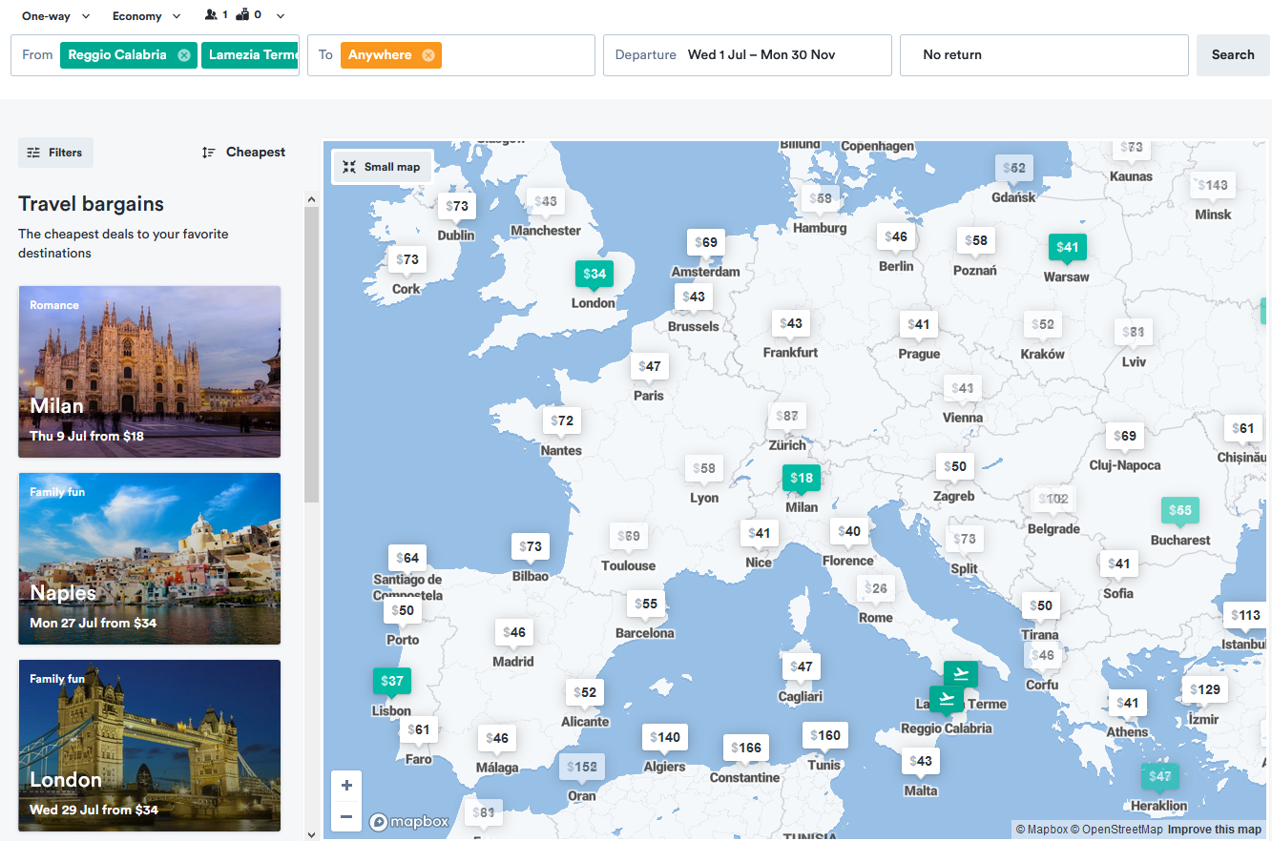The image size is (1272, 841).
Task: Click the Lamezia Terme airport plane marker
Action: pyautogui.click(x=961, y=674)
